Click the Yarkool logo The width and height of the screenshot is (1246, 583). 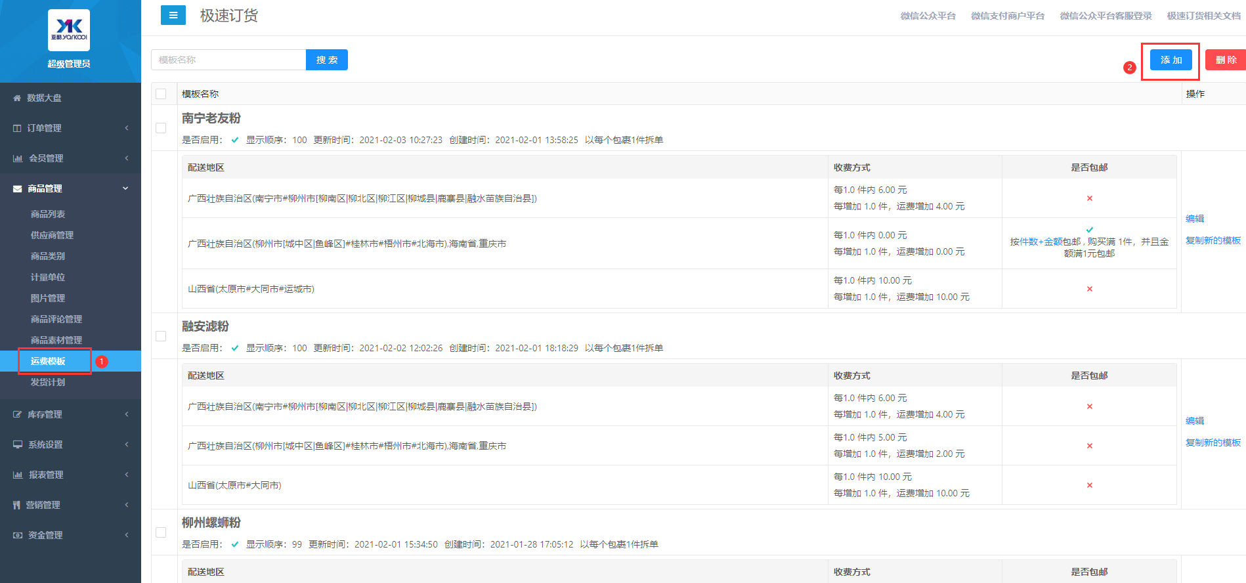69,30
